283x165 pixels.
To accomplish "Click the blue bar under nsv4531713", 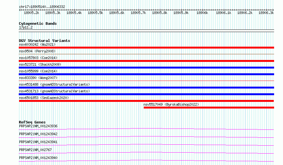I will point(146,94).
